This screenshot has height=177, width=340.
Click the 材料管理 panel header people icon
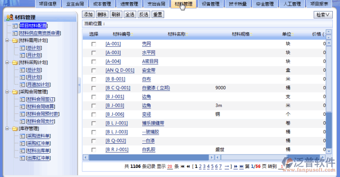coord(9,17)
